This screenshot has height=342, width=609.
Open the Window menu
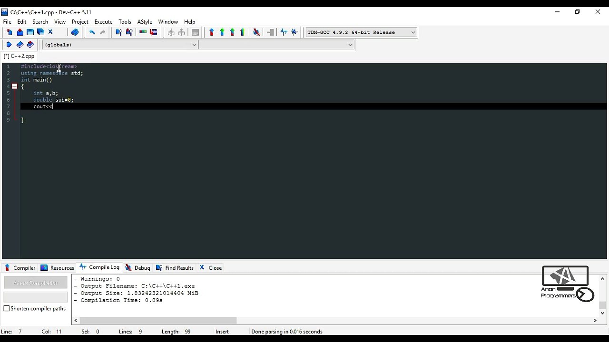click(x=168, y=22)
